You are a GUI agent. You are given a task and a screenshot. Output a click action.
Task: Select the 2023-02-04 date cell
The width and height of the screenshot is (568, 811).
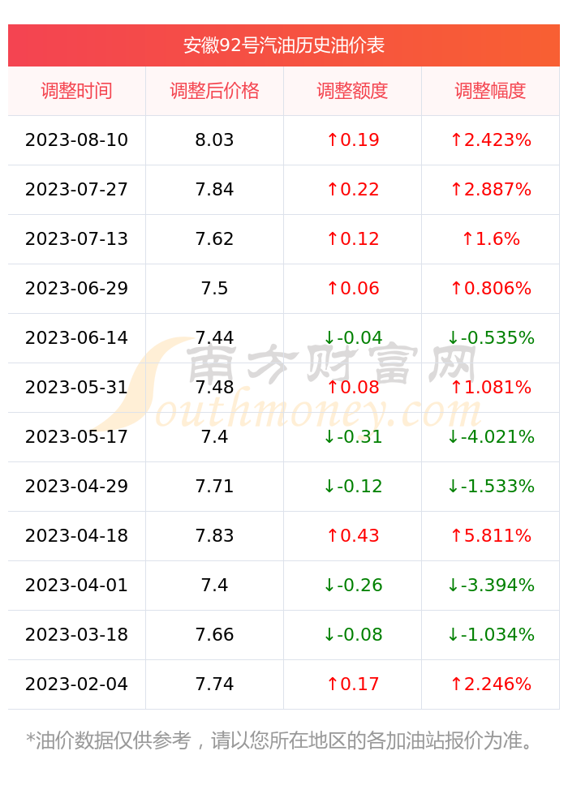[x=76, y=684]
